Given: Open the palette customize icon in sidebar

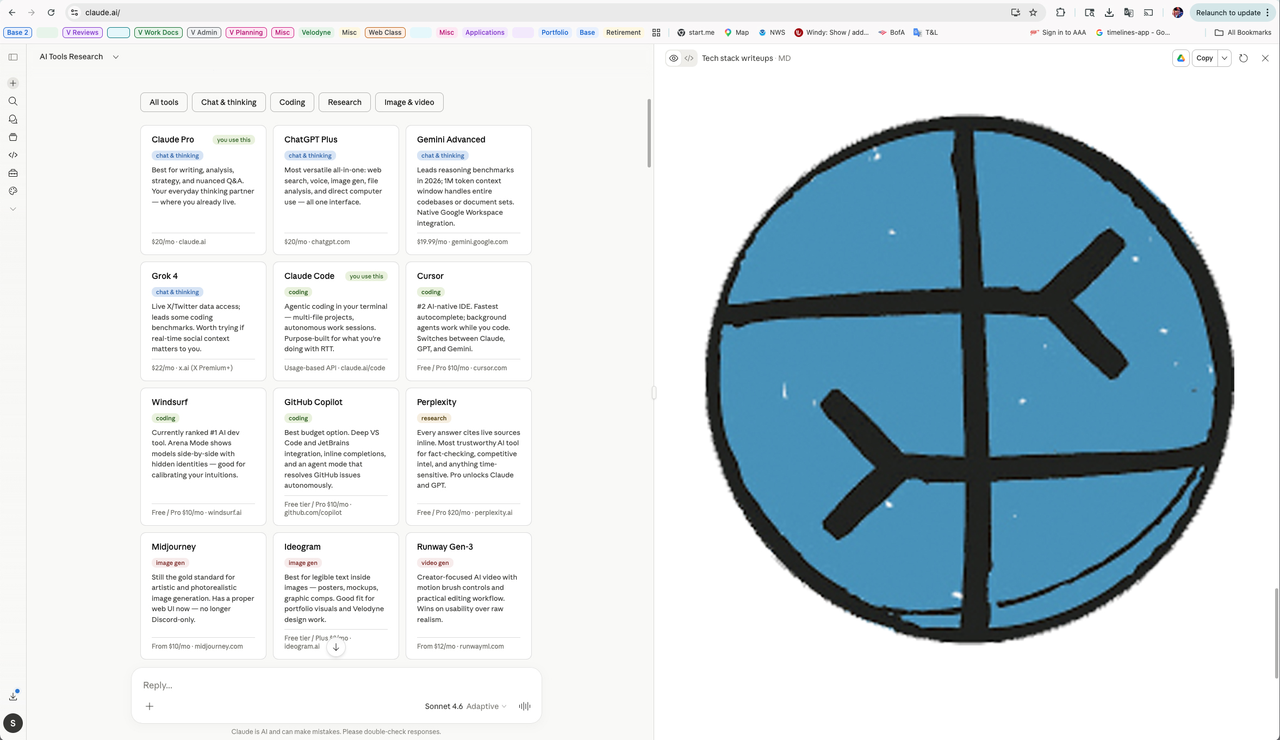Looking at the screenshot, I should pyautogui.click(x=13, y=191).
